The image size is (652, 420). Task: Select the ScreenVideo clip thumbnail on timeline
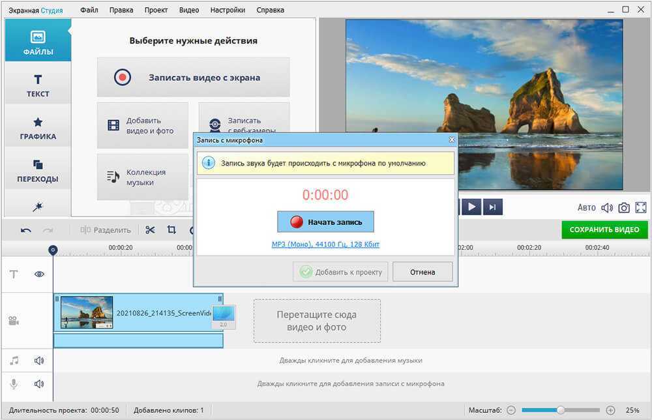click(x=87, y=312)
